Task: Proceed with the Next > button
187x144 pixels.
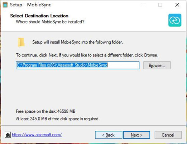Action: tap(137, 135)
